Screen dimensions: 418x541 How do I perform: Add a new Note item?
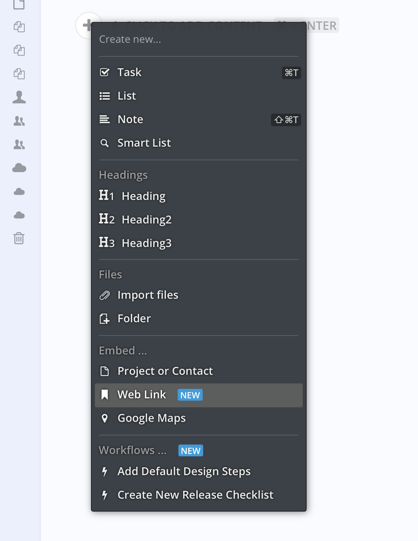(198, 120)
